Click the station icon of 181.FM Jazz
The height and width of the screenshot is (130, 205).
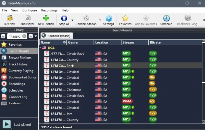[x=47, y=114]
